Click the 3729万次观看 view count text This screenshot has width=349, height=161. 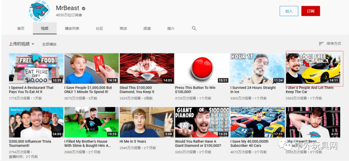[185, 98]
